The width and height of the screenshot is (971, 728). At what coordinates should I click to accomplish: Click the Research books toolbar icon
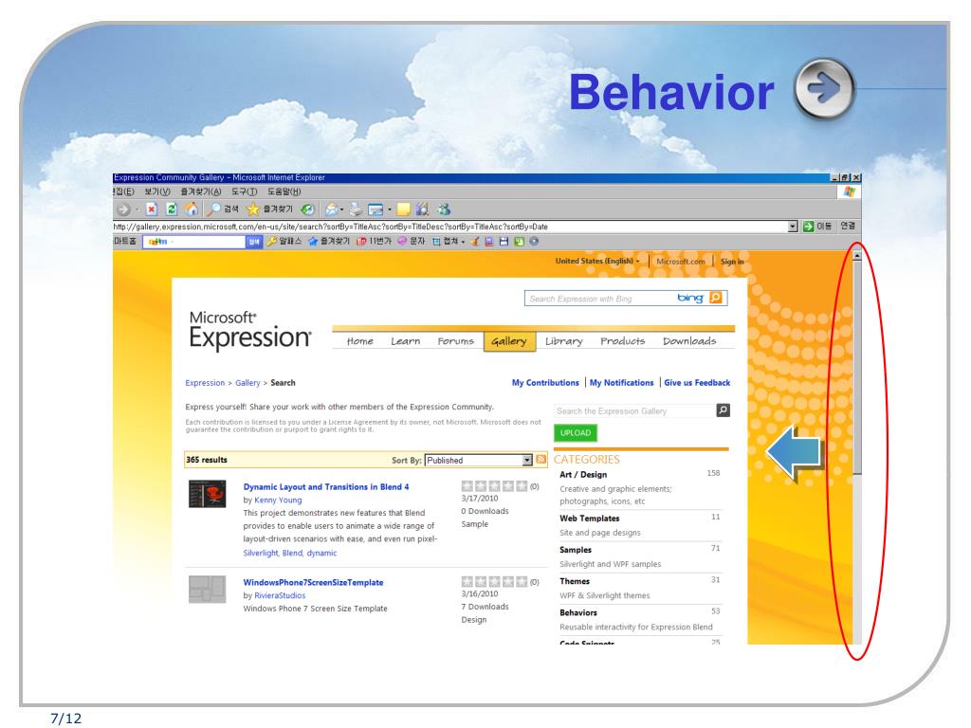click(x=422, y=209)
